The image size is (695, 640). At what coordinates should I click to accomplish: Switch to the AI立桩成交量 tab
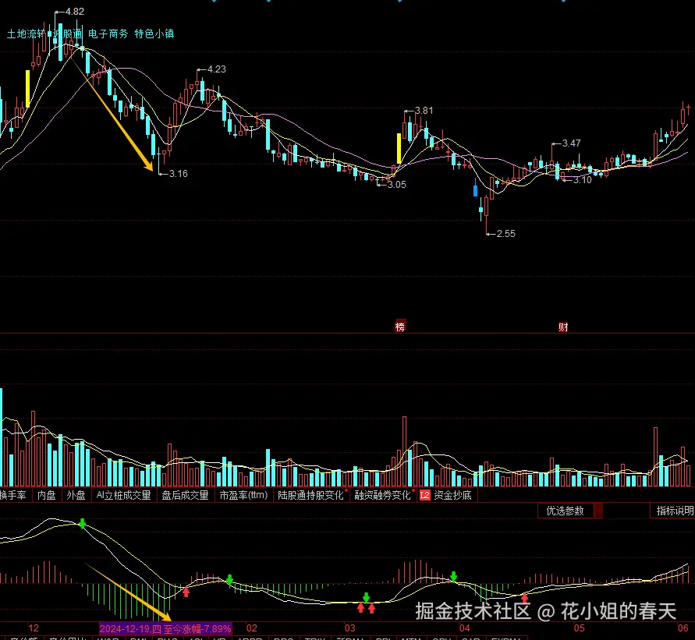124,495
